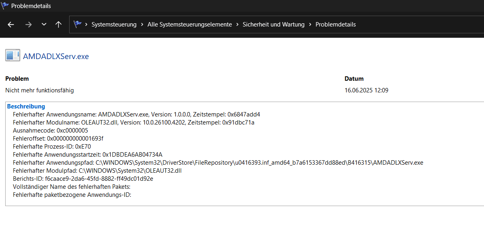Click the Berichts-ID line in description

(x=83, y=179)
